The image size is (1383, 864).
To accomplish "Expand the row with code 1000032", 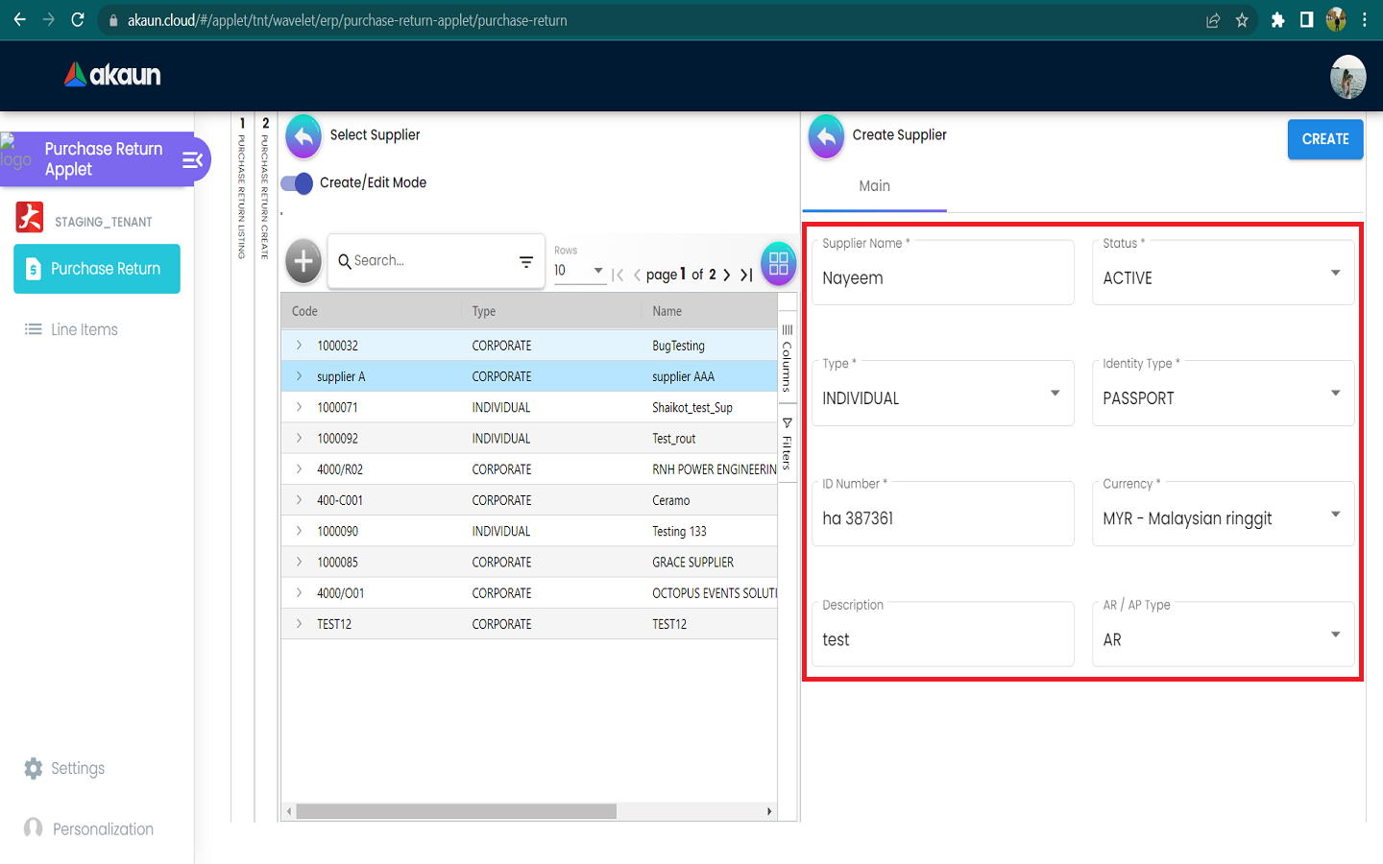I will tap(299, 346).
